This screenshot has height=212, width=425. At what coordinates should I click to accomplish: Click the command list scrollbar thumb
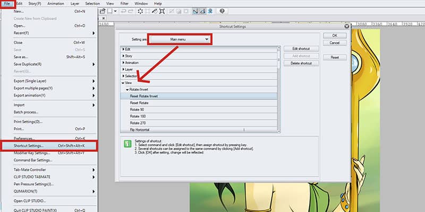279,60
